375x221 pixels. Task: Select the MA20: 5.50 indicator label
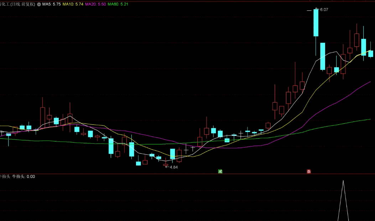pos(95,4)
